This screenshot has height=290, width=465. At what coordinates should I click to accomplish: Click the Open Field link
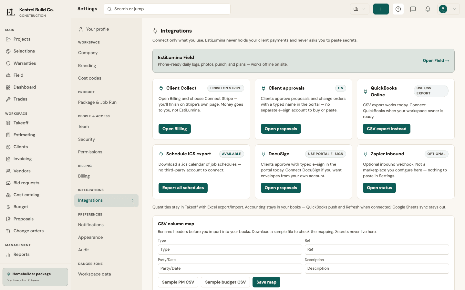pyautogui.click(x=436, y=61)
